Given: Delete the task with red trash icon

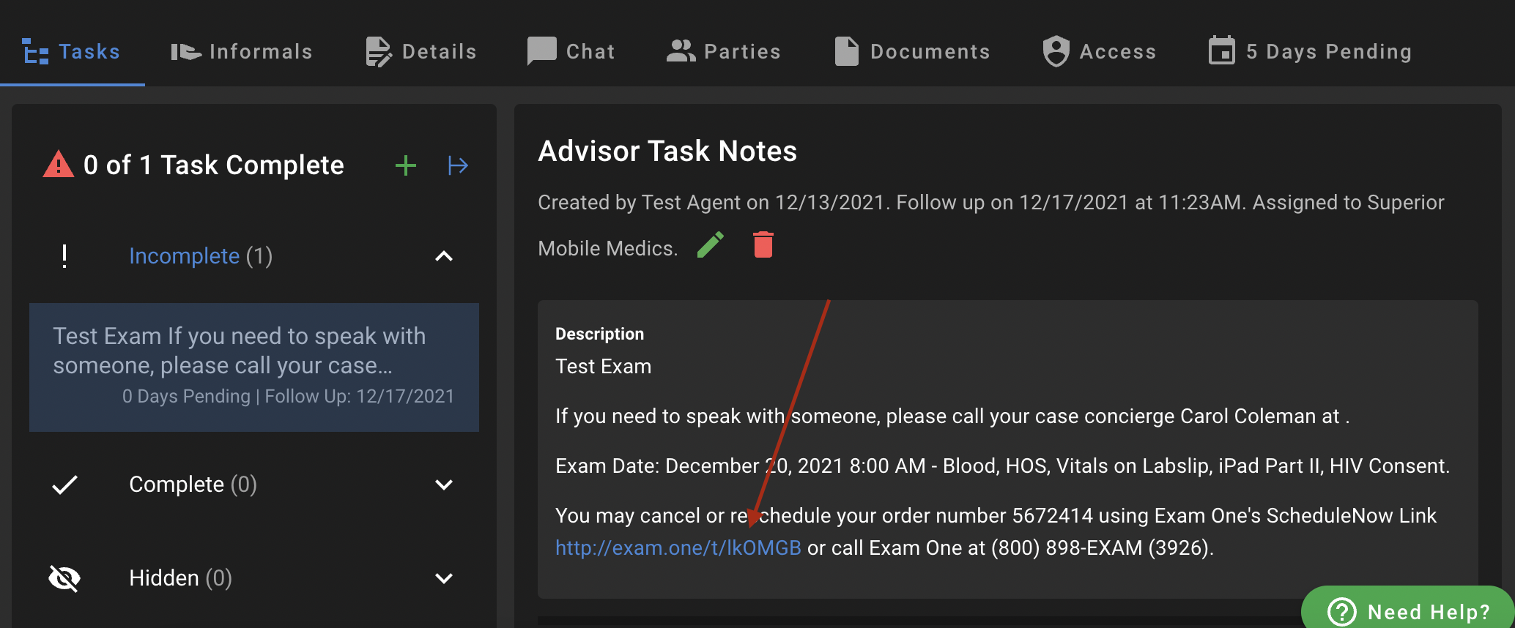Looking at the screenshot, I should tap(763, 244).
